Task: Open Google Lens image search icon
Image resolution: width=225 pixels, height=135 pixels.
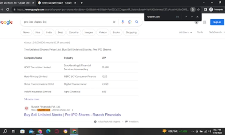Action: (130, 22)
